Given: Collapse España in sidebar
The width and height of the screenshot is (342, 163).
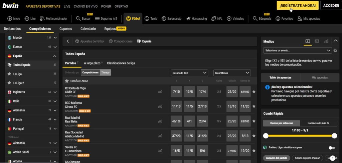Looking at the screenshot, I should coord(54,56).
